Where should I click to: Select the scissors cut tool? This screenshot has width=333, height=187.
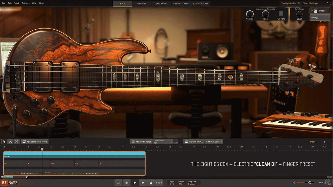pos(17,142)
